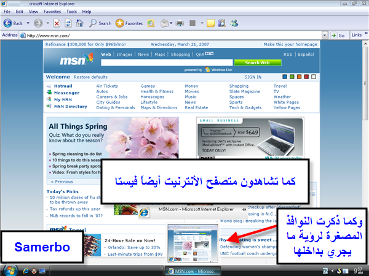
Task: Launch Internet Explorer from quick launch
Action: (25, 271)
